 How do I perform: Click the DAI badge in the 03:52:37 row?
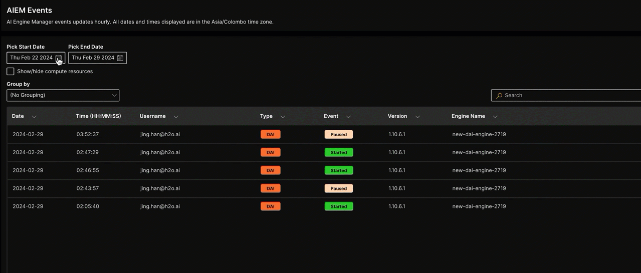tap(270, 134)
